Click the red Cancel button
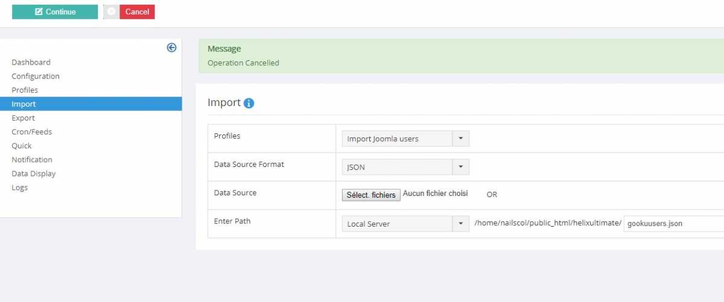This screenshot has height=302, width=724. tap(137, 12)
